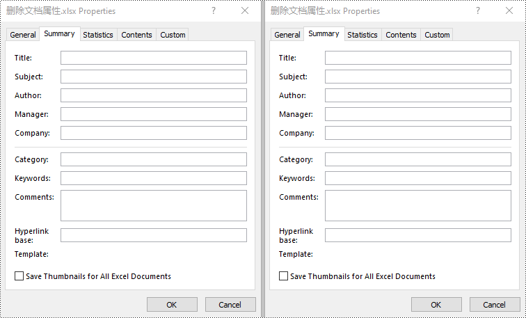Switch to Statistics tab in left dialog
Viewport: 526px width, 318px height.
[98, 35]
